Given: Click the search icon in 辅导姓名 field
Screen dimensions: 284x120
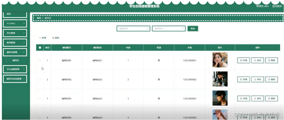Looking at the screenshot, I should click(183, 28).
